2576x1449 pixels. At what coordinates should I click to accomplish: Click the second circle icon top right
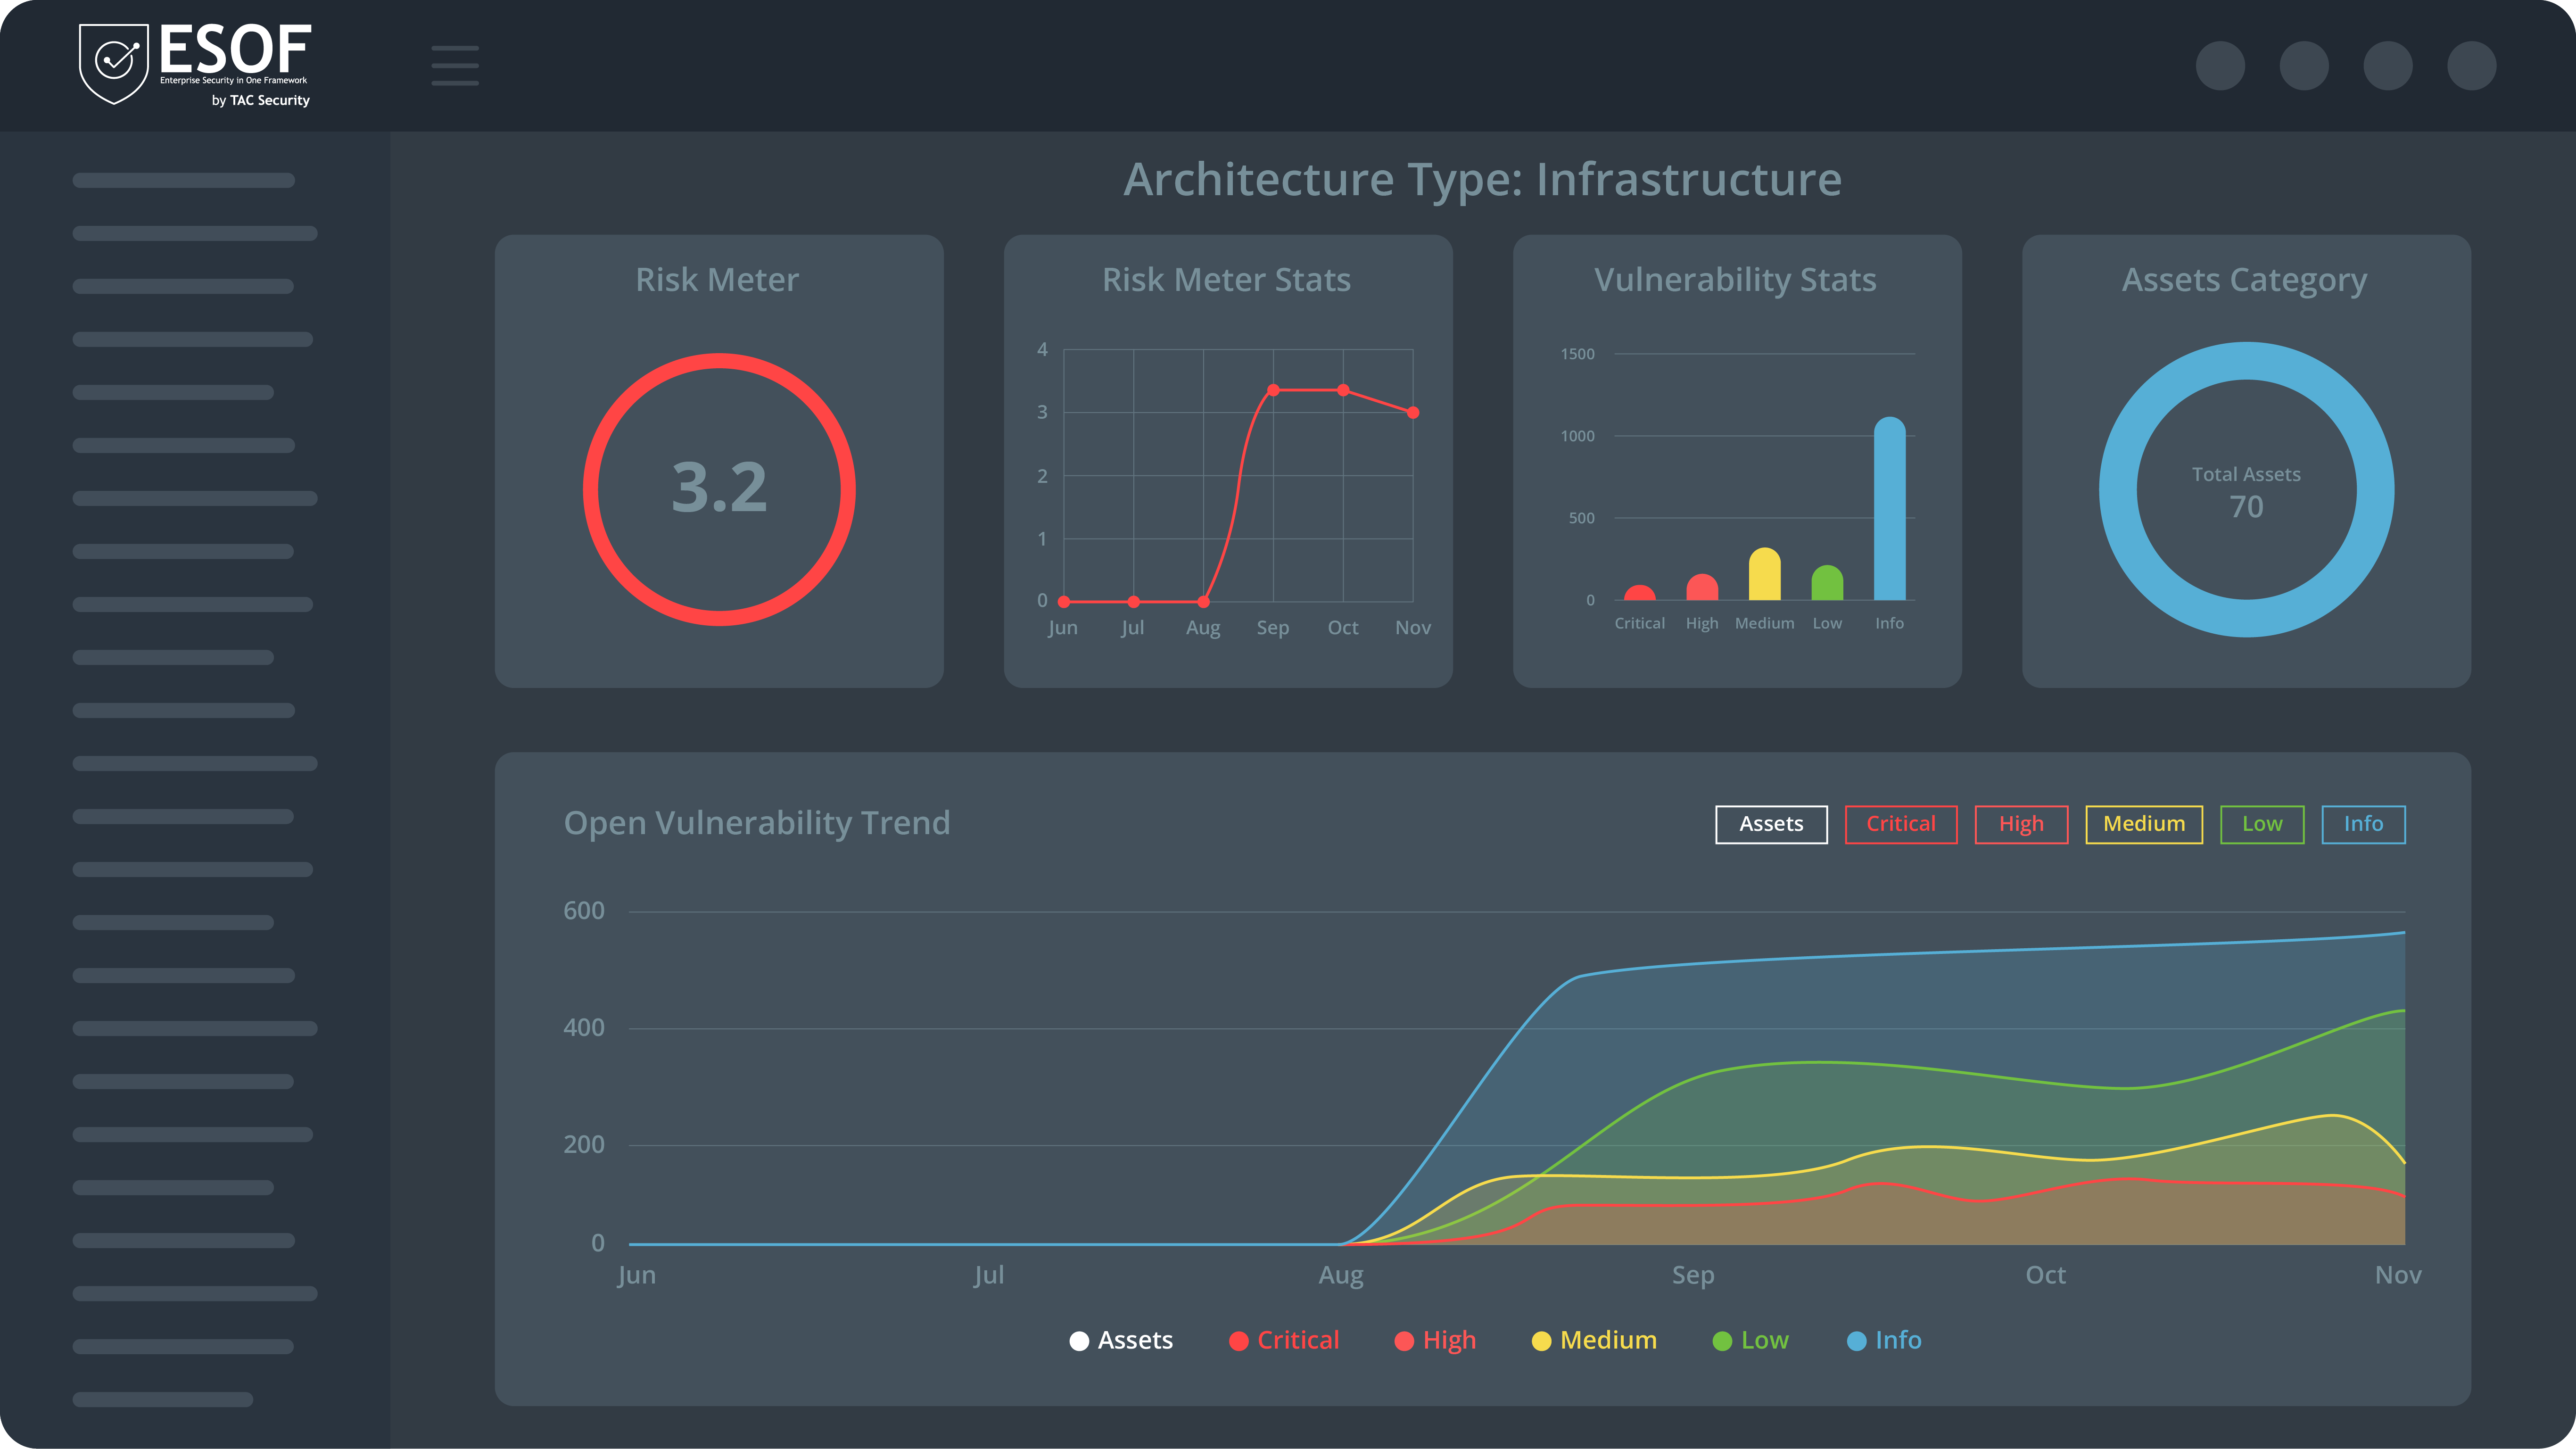pyautogui.click(x=2304, y=66)
